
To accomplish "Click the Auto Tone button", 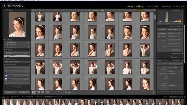I will click(172, 37).
